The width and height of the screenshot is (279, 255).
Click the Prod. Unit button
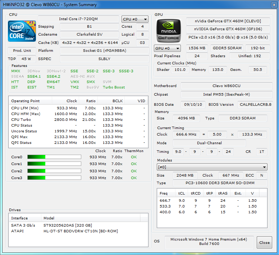pyautogui.click(x=22, y=51)
